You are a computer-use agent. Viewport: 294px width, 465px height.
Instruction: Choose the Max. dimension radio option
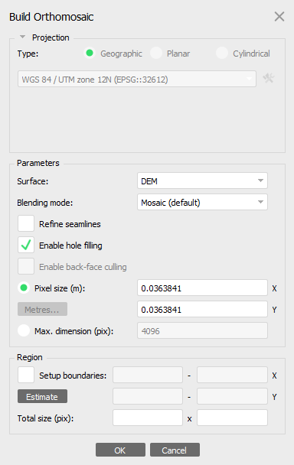24,330
